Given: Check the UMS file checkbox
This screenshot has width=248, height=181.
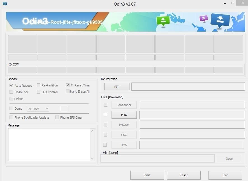Looking at the screenshot, I should click(x=105, y=145).
